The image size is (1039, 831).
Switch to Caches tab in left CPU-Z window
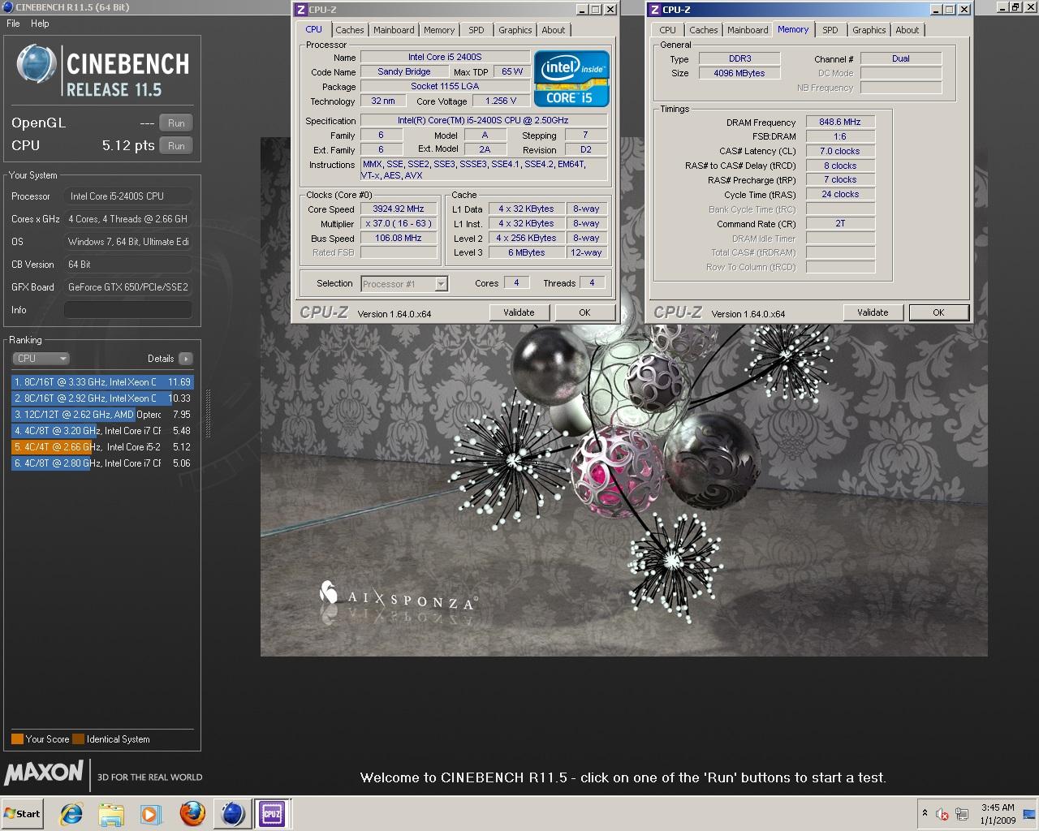click(350, 30)
